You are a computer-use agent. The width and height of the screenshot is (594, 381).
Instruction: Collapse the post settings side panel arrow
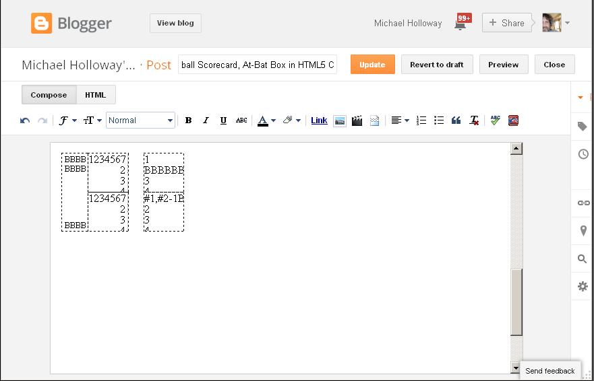581,98
